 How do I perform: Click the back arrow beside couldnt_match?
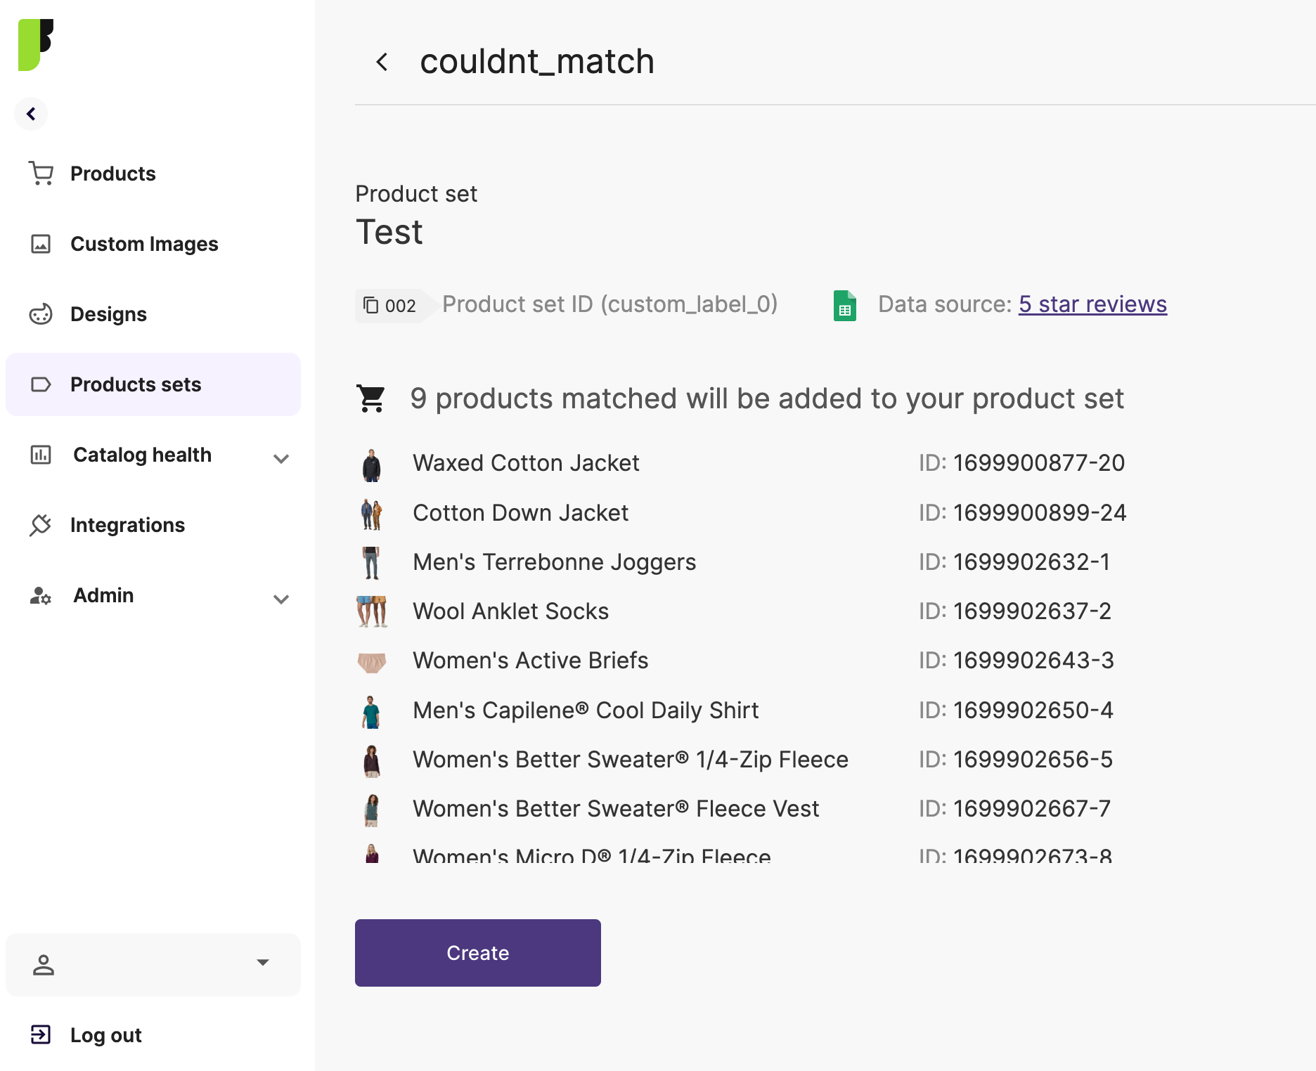[x=382, y=62]
